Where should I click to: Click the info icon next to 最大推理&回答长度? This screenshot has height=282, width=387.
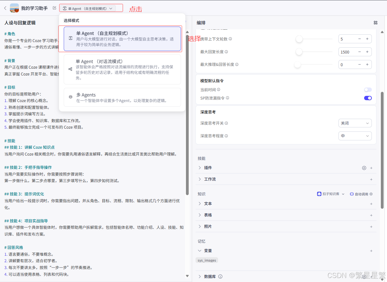(237, 64)
